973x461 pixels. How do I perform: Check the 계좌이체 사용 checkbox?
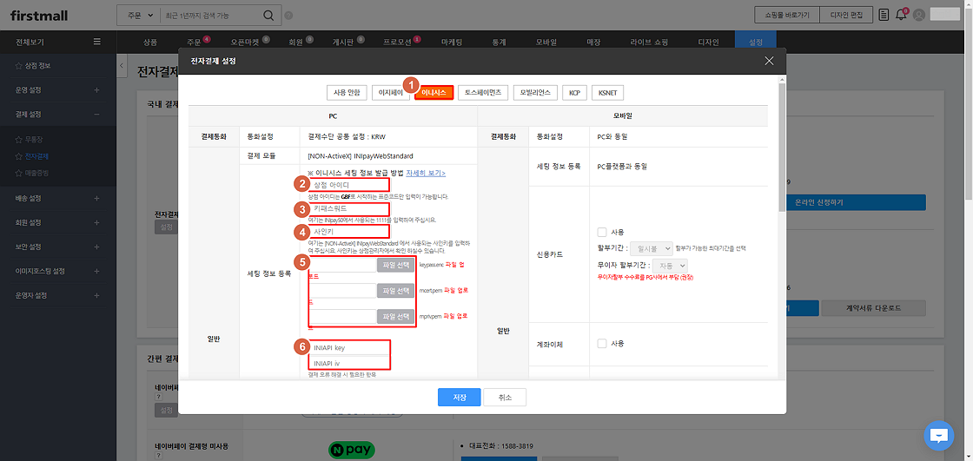point(601,343)
